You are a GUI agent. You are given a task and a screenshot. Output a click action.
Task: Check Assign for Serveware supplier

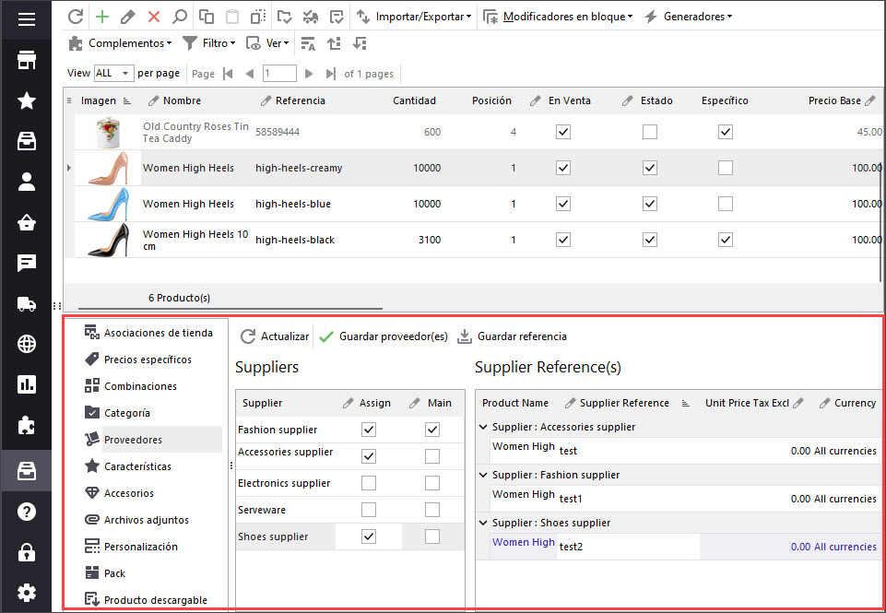click(x=369, y=510)
